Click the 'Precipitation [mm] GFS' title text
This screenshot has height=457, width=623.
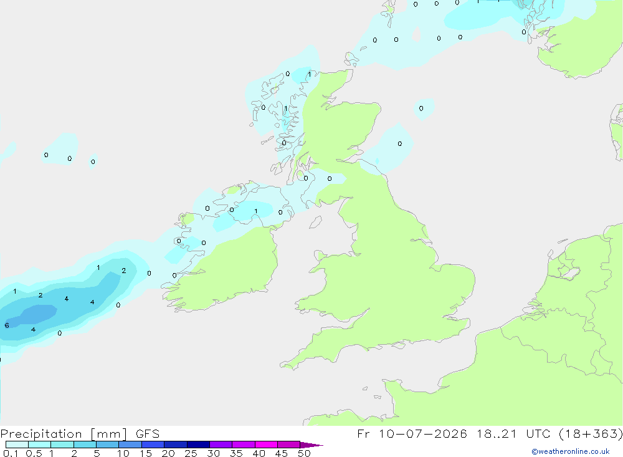[x=80, y=434]
